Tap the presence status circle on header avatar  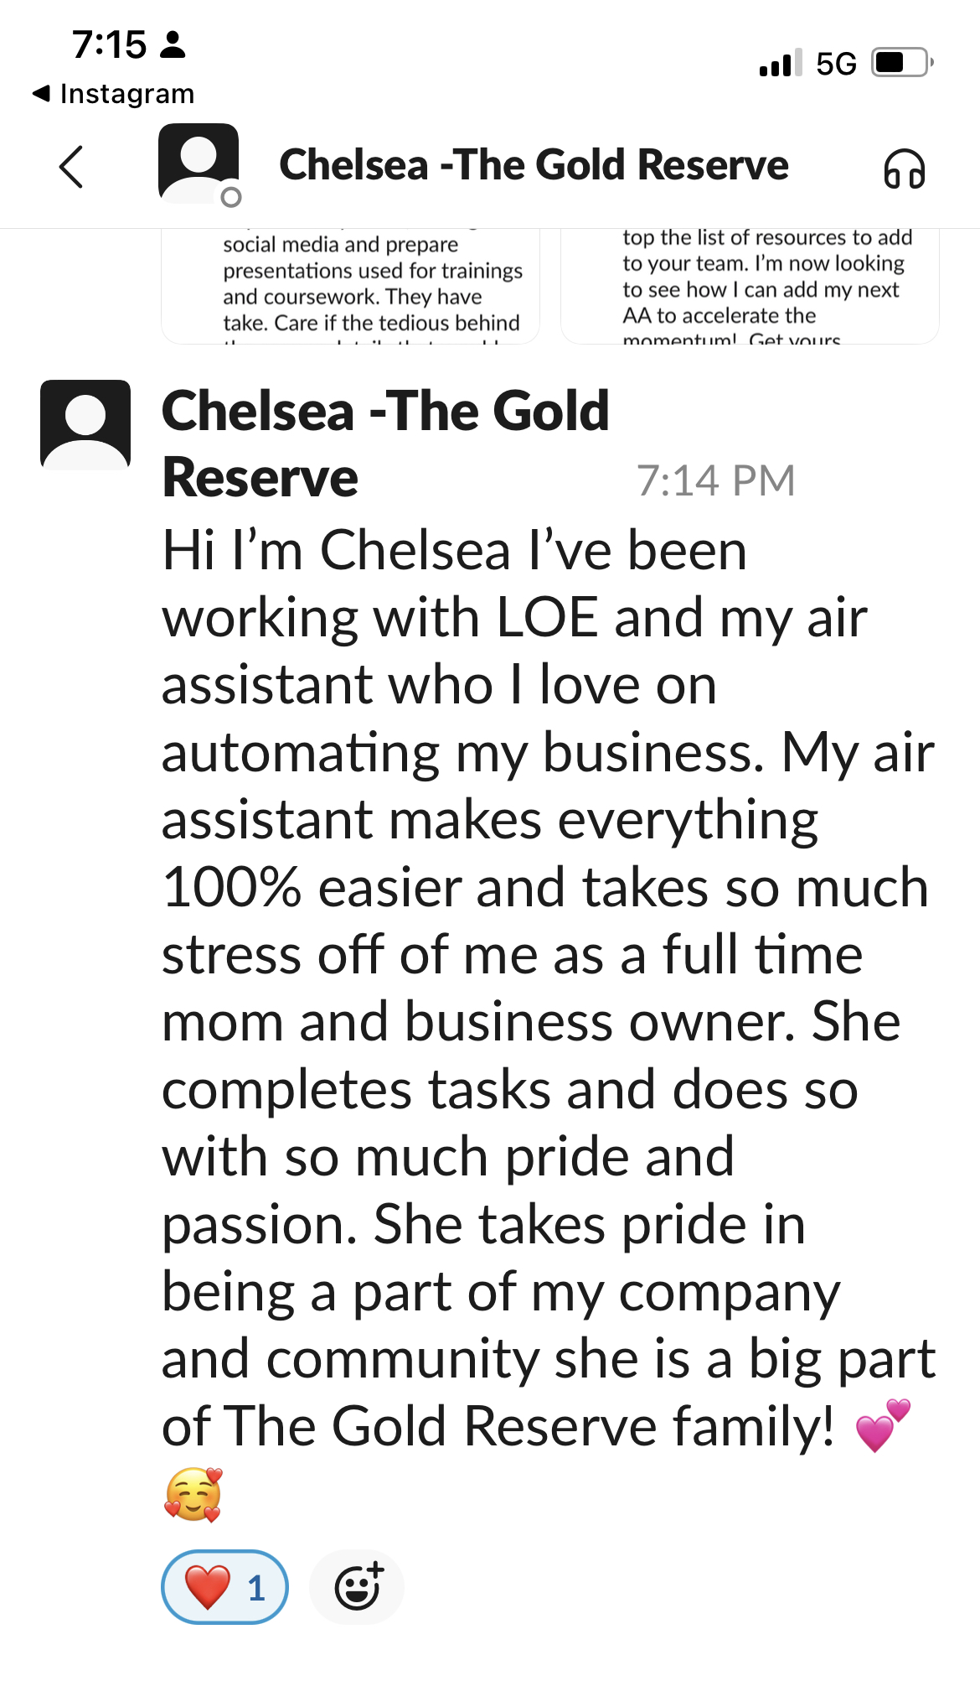point(231,198)
